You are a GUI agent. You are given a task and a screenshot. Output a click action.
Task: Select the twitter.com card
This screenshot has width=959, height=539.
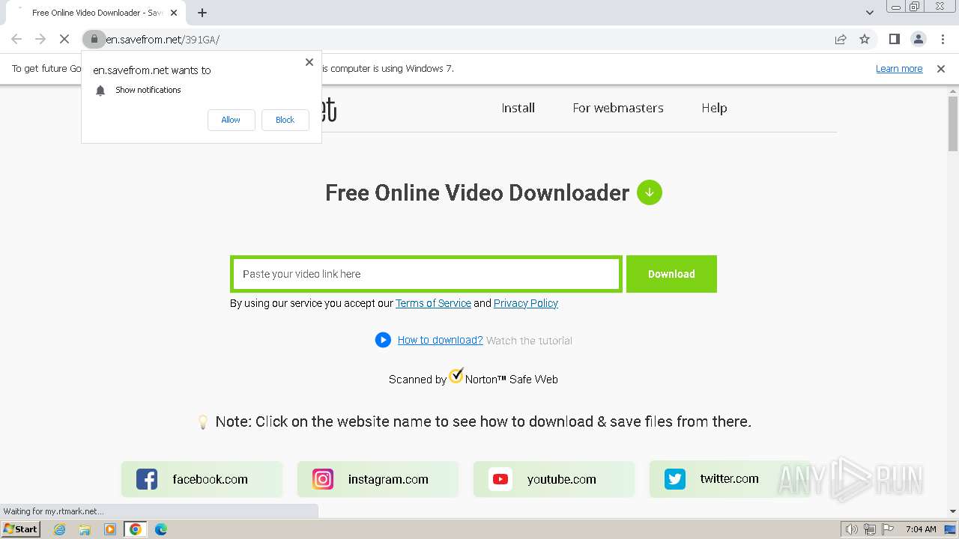pos(730,479)
